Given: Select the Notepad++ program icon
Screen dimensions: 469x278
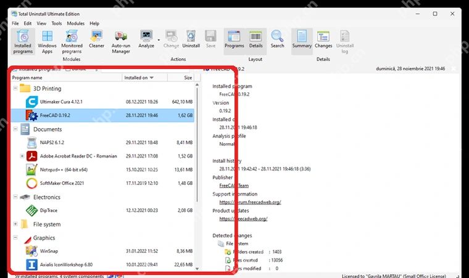Looking at the screenshot, I should tap(31, 170).
